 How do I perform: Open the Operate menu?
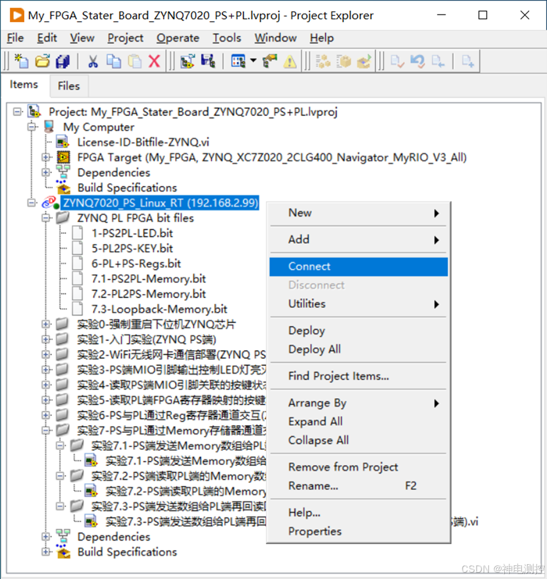(178, 38)
